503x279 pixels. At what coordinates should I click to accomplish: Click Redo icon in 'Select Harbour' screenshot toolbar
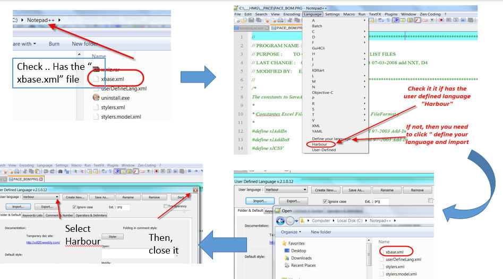click(x=52, y=172)
